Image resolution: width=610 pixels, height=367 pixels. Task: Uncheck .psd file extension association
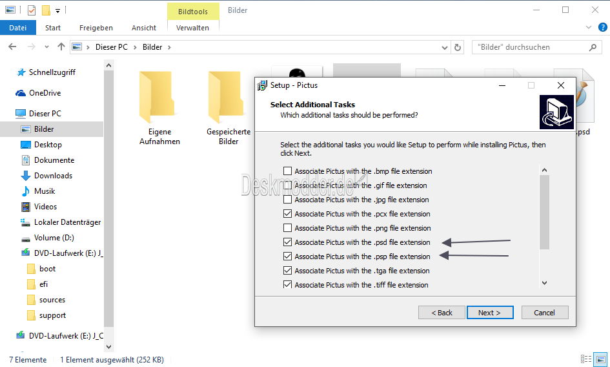(x=287, y=242)
